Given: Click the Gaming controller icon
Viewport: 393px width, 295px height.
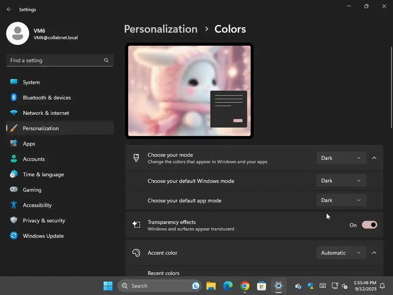Looking at the screenshot, I should coord(14,189).
